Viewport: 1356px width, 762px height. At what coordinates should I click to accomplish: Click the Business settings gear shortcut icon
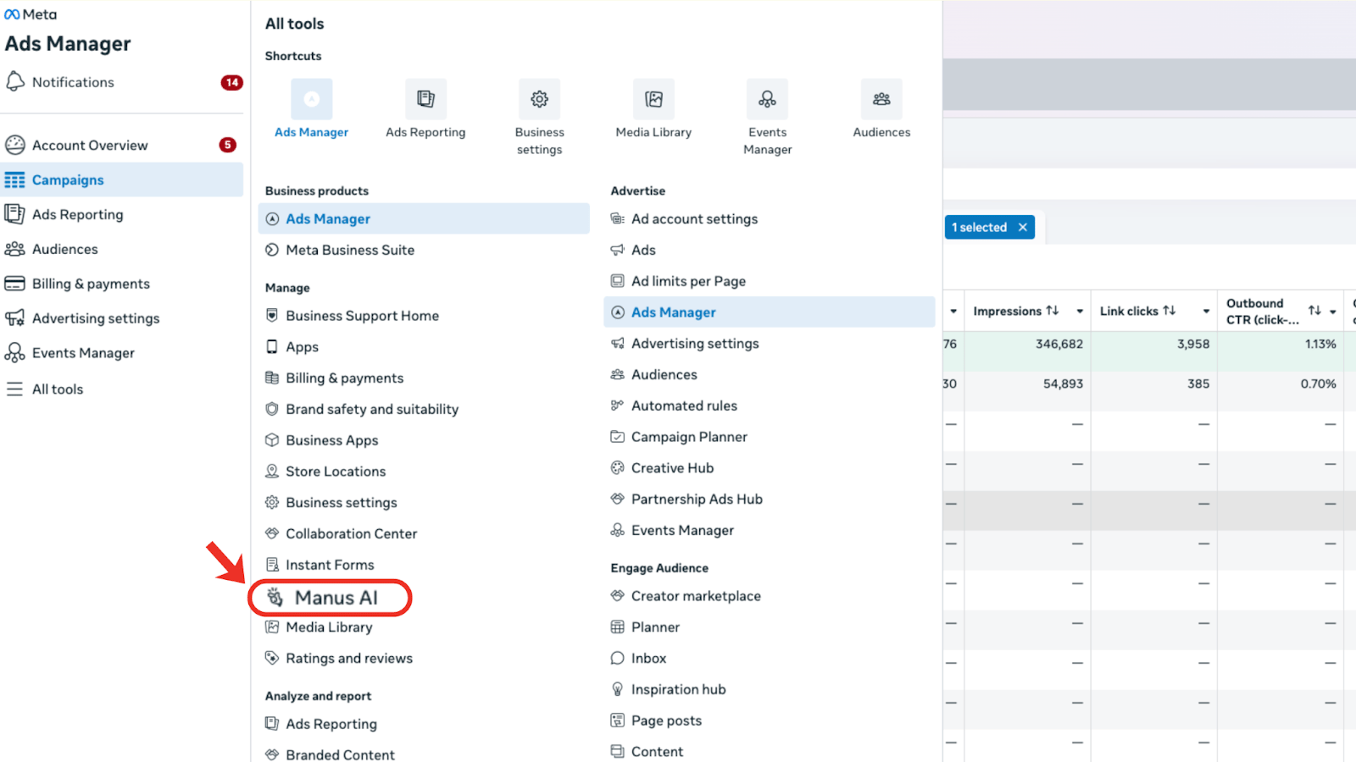click(x=539, y=99)
